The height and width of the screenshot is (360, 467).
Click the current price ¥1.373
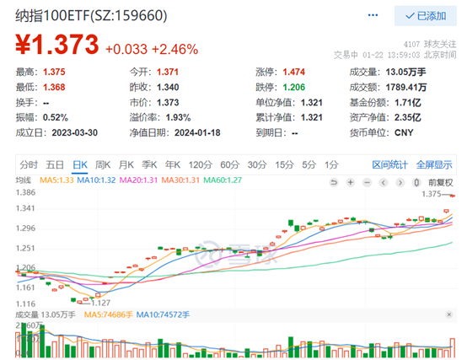pos(56,45)
